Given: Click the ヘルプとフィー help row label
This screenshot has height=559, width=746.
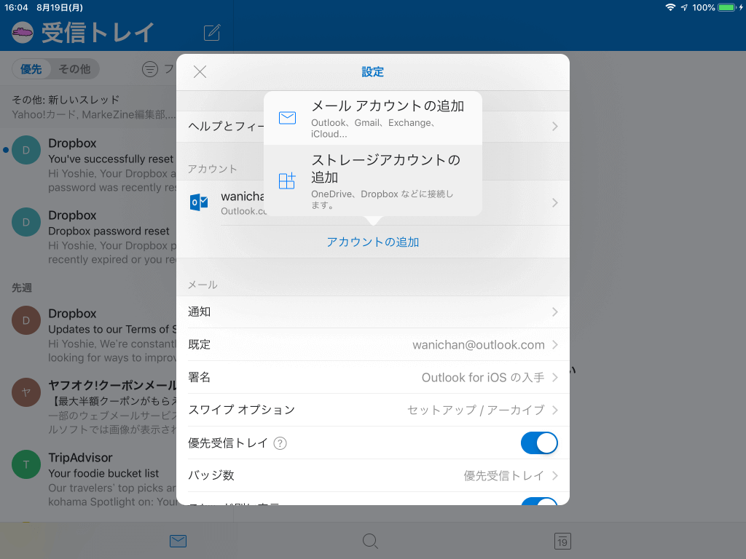Looking at the screenshot, I should [x=226, y=127].
